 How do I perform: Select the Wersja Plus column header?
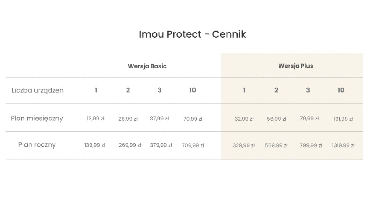click(x=295, y=66)
